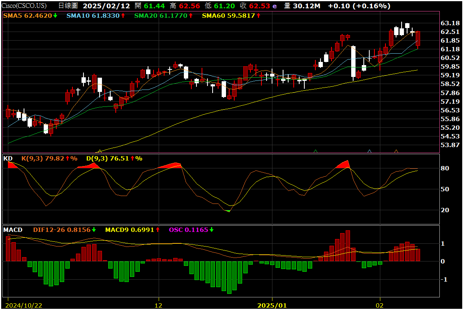Viewport: 463px width, 310px height.
Task: Select the SMA20 indicator label
Action: click(x=146, y=16)
